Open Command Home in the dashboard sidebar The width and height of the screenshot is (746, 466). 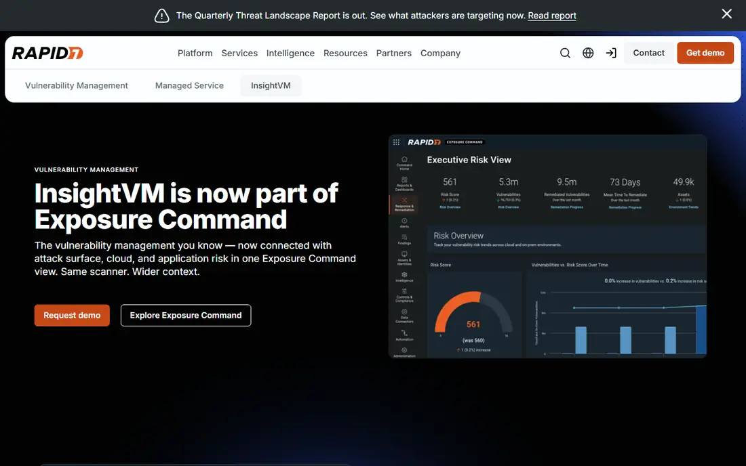[404, 163]
